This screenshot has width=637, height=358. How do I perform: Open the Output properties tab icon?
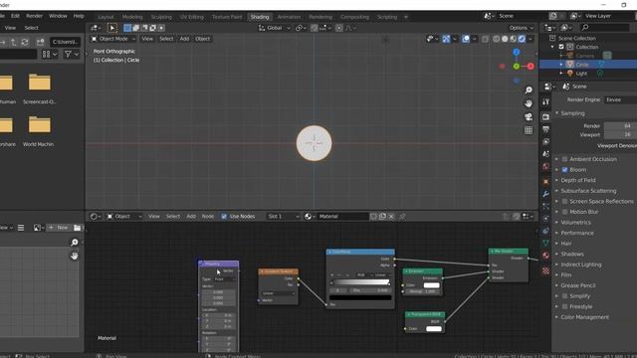(x=545, y=129)
